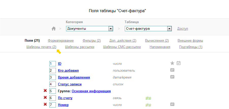Click the home icon in breadcrumb
Image resolution: width=229 pixels, height=109 pixels.
(x=54, y=29)
